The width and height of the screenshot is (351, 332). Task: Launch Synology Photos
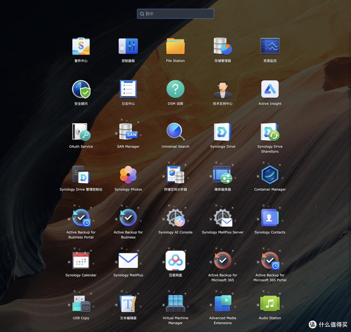point(128,175)
